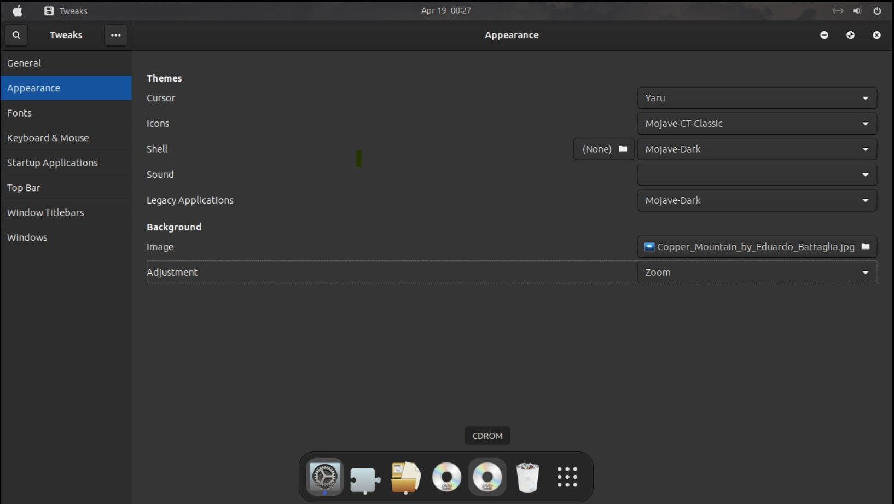Open the Extensions puzzle-piece icon in the dock
This screenshot has width=894, height=504.
364,477
